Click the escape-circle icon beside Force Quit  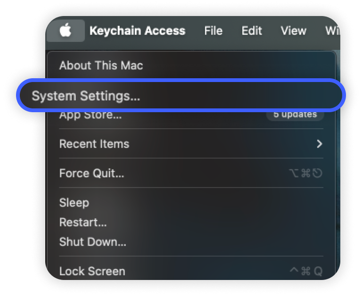click(x=318, y=173)
